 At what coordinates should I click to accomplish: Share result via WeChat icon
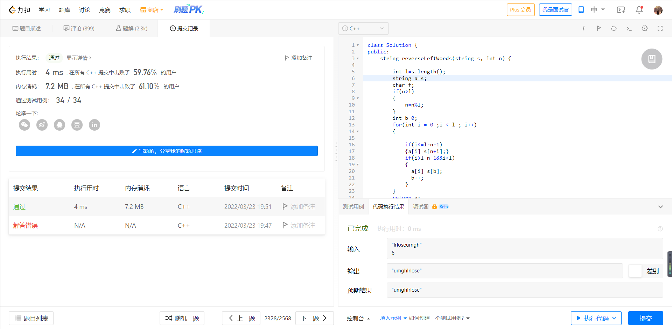click(x=24, y=125)
